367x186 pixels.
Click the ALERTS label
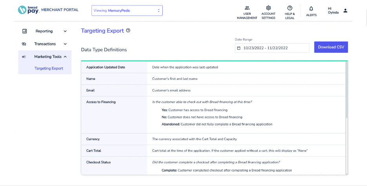point(311,15)
